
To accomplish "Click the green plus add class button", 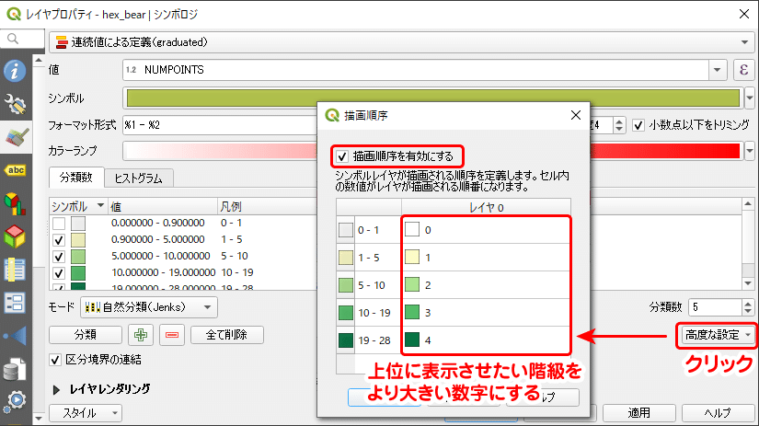I will pyautogui.click(x=141, y=335).
